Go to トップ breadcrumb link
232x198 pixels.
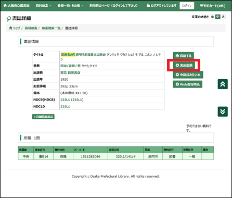(15, 28)
